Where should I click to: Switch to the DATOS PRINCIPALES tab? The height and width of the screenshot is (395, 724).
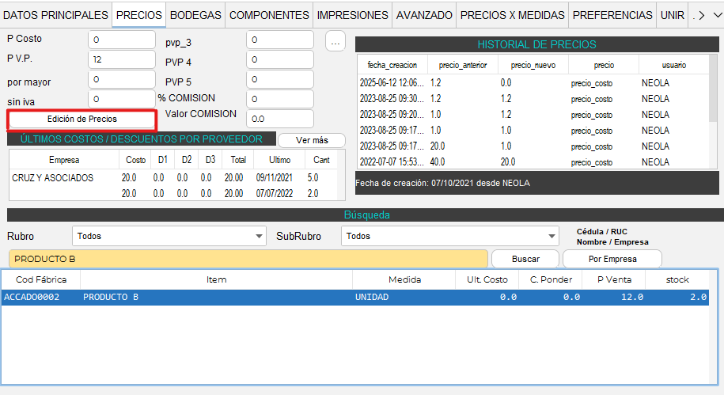pos(55,15)
